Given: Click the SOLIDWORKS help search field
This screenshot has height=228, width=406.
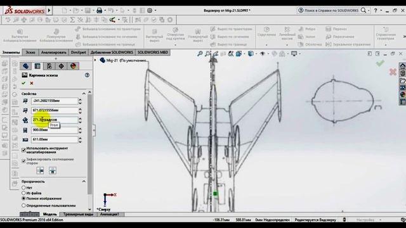Looking at the screenshot, I should tap(331, 11).
